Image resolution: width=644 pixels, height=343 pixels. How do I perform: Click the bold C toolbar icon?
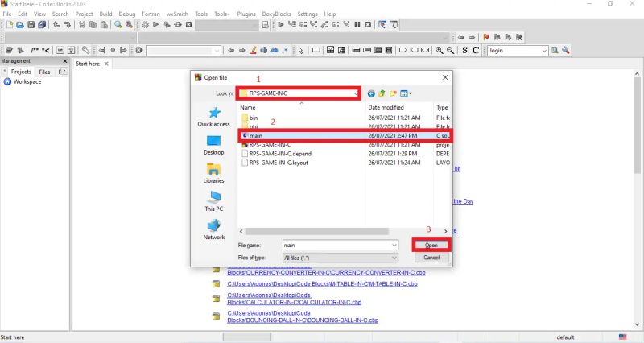[476, 50]
